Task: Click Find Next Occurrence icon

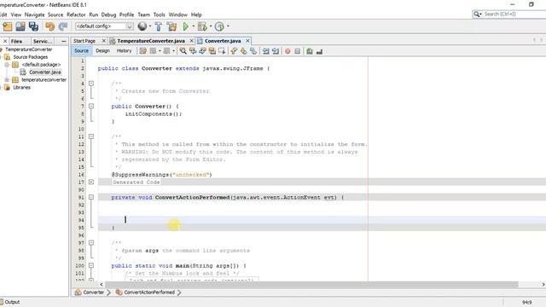Action: coord(202,51)
